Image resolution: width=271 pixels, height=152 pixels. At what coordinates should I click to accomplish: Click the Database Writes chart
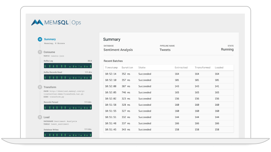pyautogui.click(x=68, y=134)
